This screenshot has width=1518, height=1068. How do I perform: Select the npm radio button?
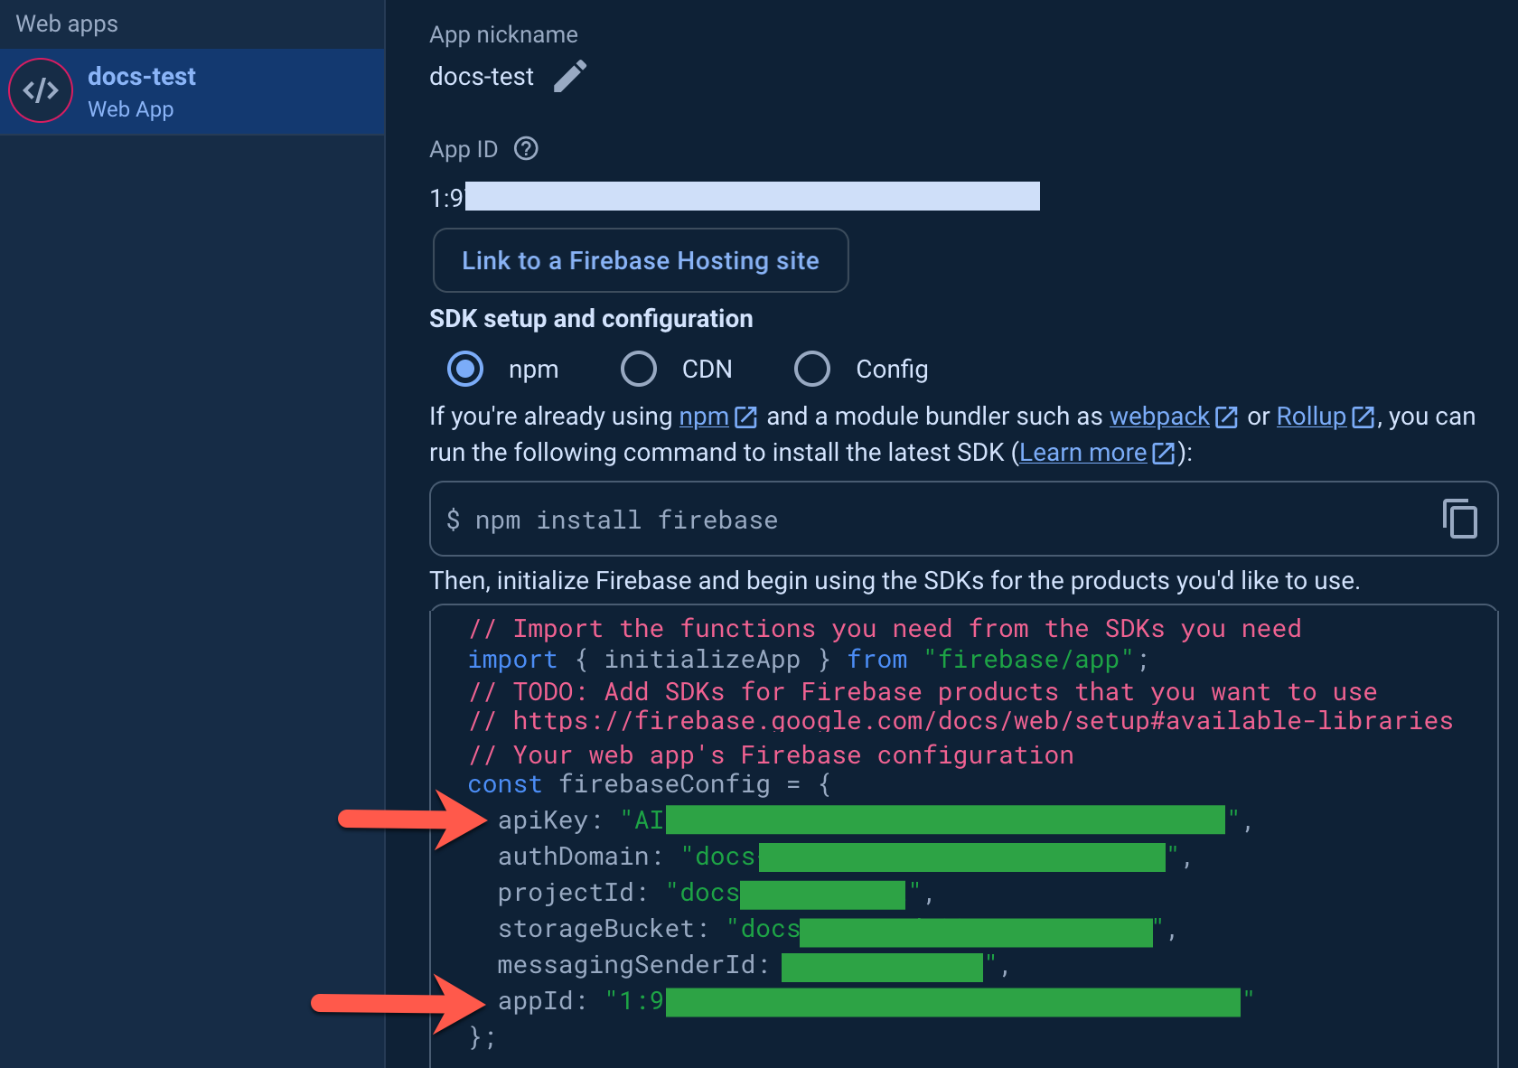[x=465, y=369]
